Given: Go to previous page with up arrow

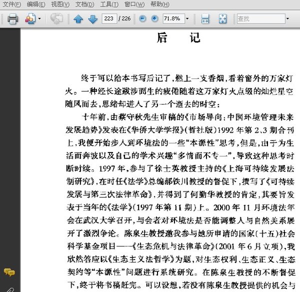Looking at the screenshot, I should 78,19.
